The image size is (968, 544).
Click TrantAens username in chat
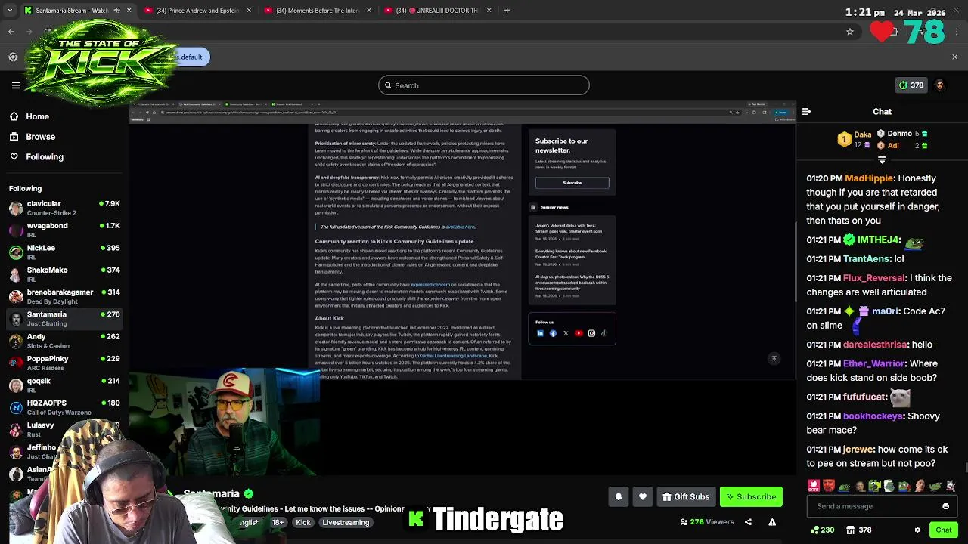pyautogui.click(x=867, y=258)
